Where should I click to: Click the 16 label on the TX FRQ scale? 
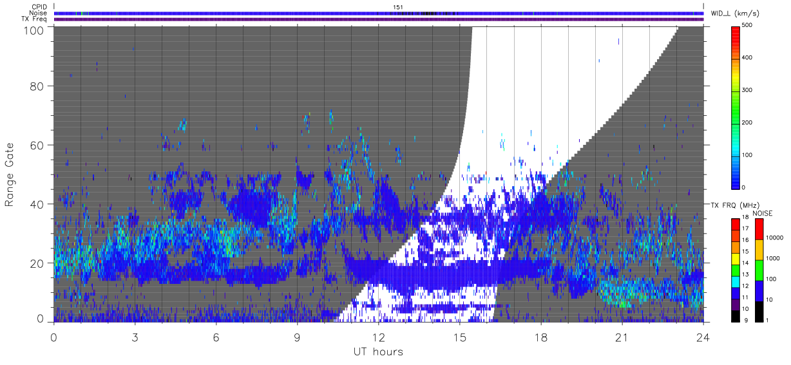pyautogui.click(x=745, y=239)
